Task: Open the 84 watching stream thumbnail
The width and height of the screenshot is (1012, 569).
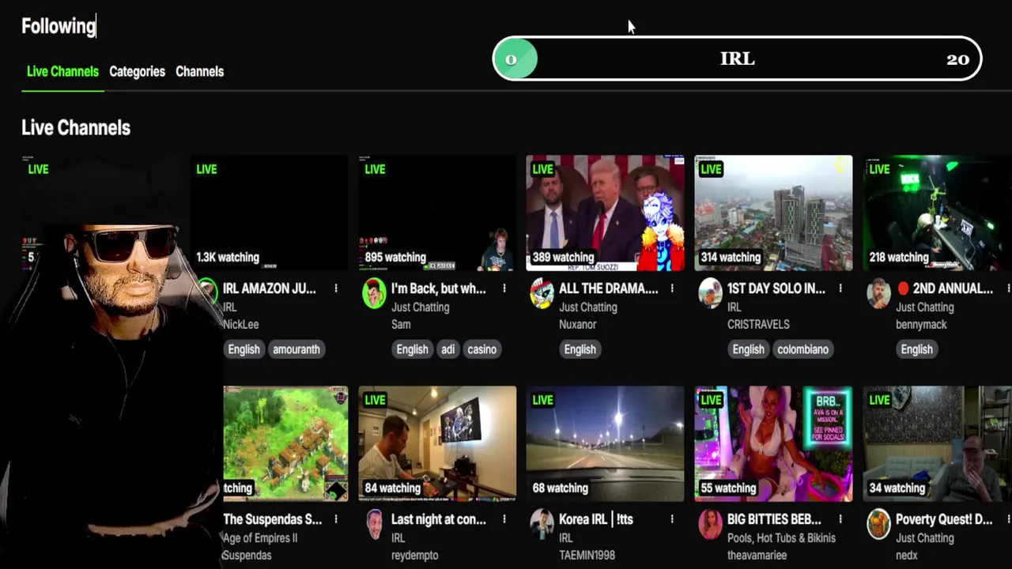Action: tap(437, 443)
